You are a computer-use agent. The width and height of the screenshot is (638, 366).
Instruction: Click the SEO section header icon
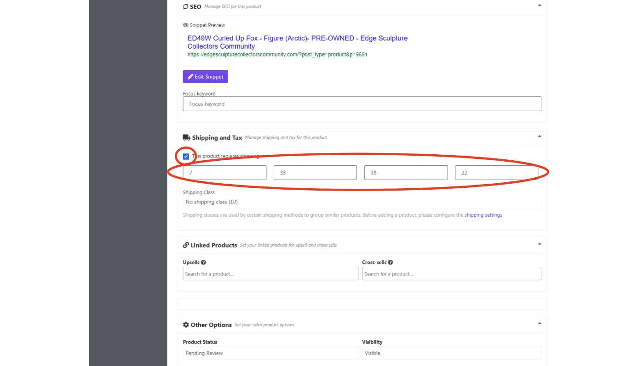pyautogui.click(x=185, y=6)
